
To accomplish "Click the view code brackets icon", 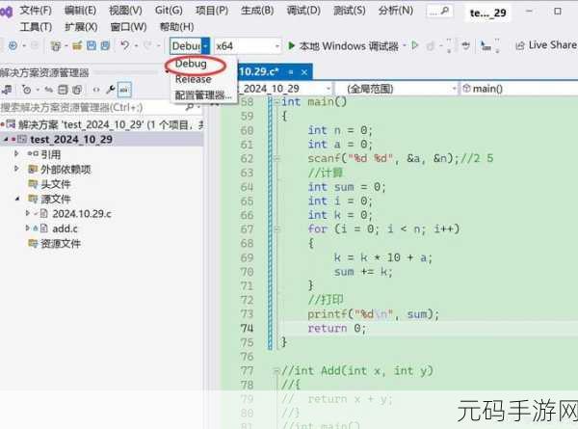I will (95, 90).
